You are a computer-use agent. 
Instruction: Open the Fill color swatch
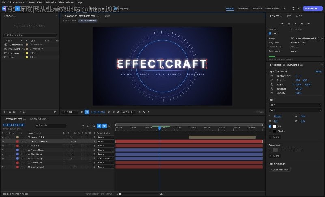275,126
